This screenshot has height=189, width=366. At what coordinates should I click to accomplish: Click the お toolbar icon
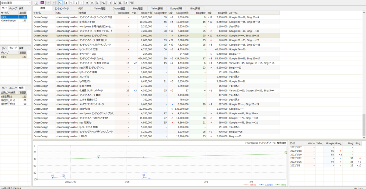pos(127,3)
